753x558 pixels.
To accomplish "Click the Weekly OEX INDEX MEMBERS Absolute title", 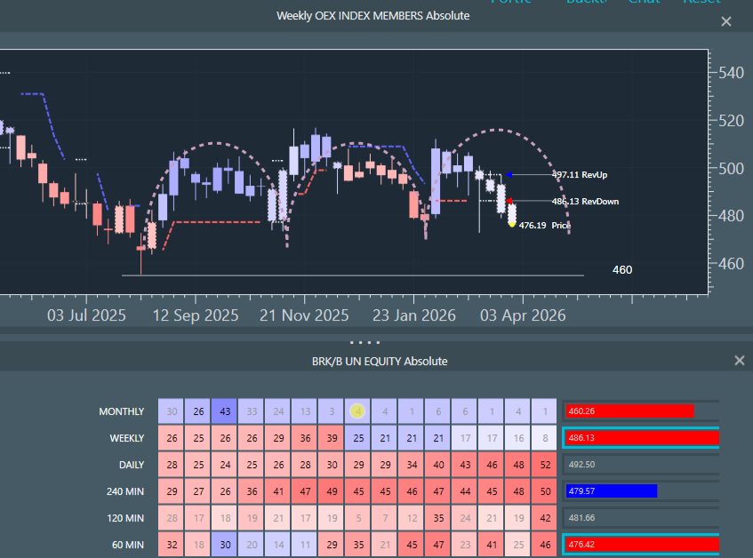I will [373, 15].
